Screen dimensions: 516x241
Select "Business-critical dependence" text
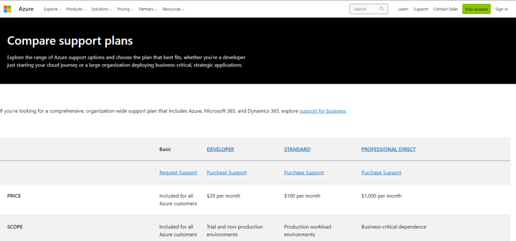pyautogui.click(x=394, y=227)
